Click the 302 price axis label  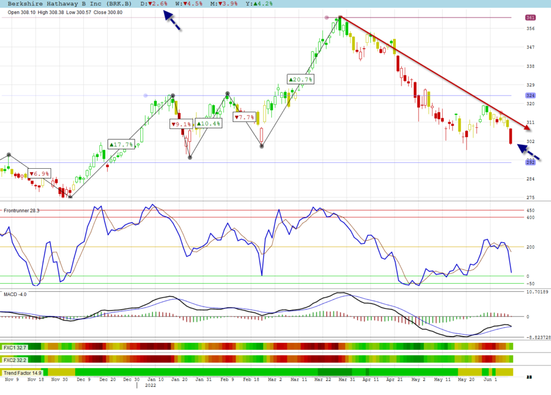pos(530,141)
